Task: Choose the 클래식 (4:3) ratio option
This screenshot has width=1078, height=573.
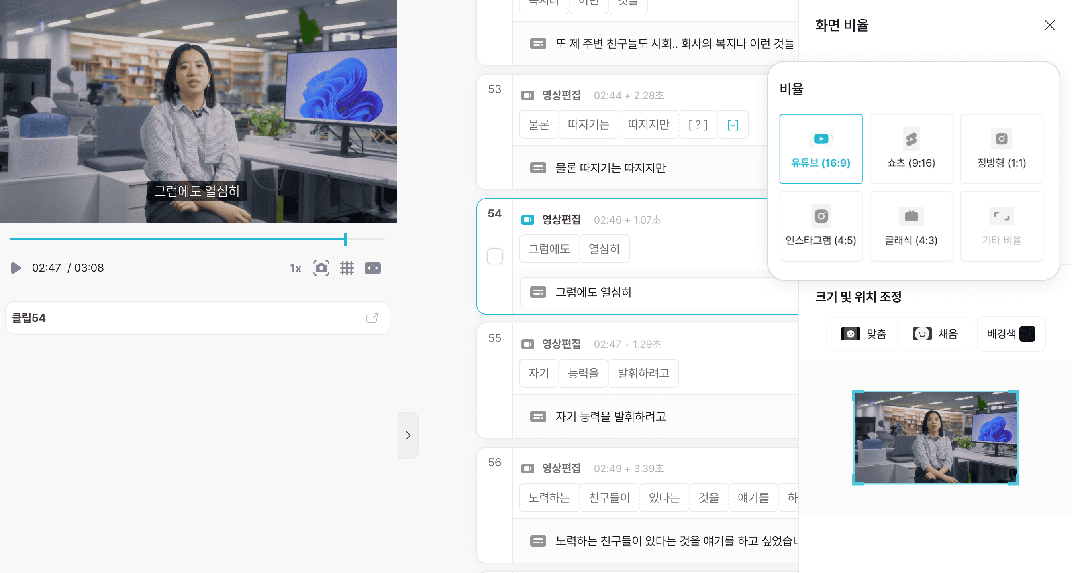Action: click(911, 226)
